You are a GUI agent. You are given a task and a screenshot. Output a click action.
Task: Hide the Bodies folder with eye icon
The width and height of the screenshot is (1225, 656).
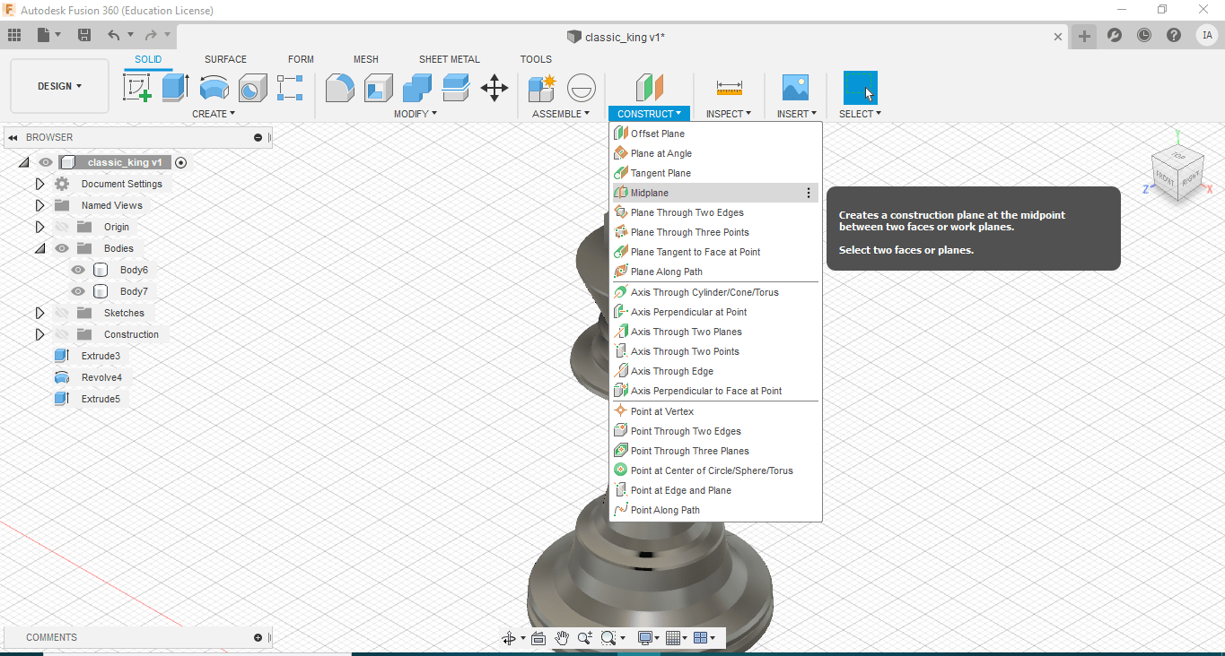coord(61,248)
